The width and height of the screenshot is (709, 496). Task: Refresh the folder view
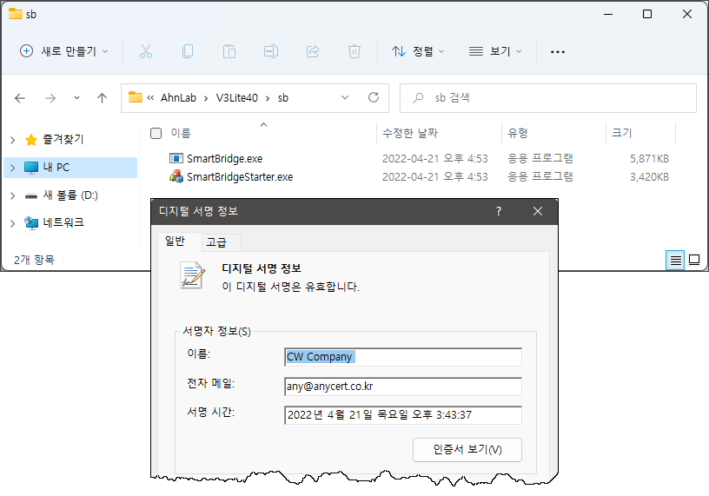coord(374,97)
